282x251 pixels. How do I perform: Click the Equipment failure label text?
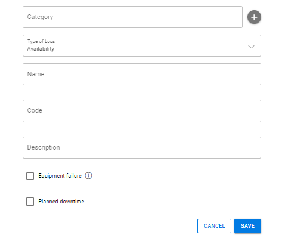(60, 176)
